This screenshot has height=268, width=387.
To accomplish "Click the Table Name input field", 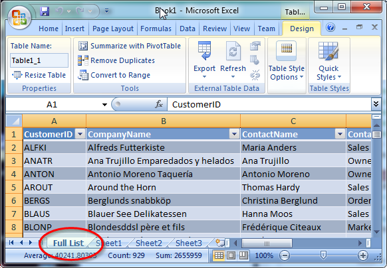I will coord(39,60).
